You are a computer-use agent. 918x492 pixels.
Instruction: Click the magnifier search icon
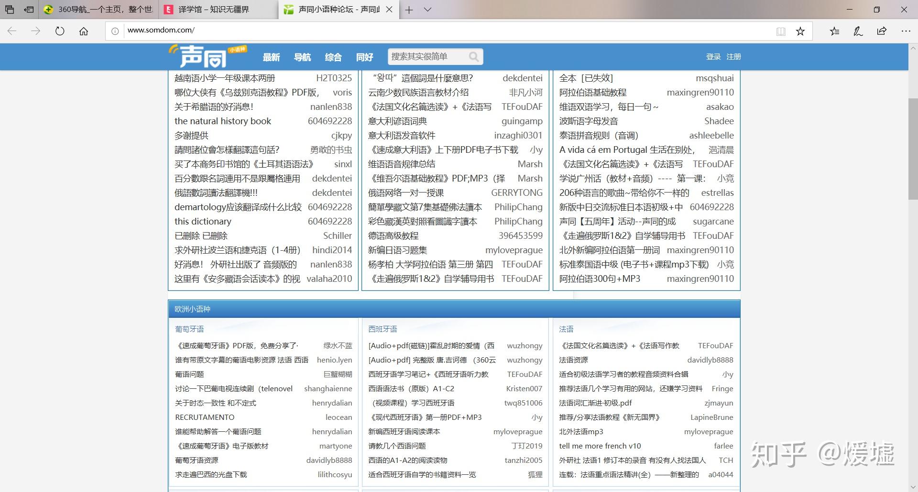474,57
